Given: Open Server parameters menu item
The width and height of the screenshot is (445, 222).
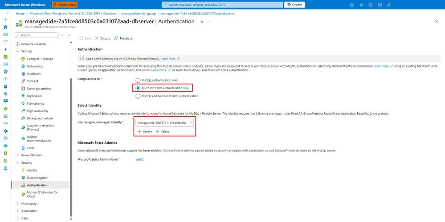Looking at the screenshot, I should [39, 88].
